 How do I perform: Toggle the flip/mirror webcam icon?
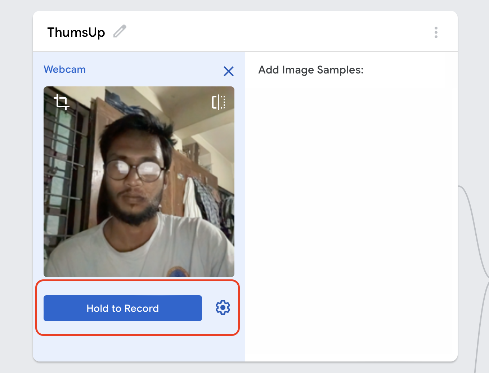(219, 102)
